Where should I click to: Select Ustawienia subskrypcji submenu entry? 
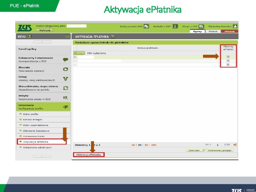[x=43, y=147]
